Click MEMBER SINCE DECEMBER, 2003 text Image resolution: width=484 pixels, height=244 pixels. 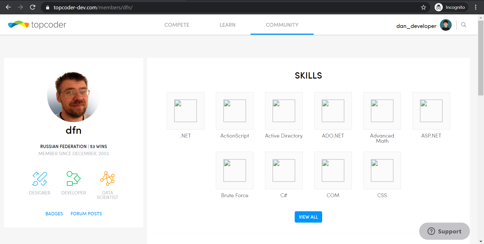[74, 154]
